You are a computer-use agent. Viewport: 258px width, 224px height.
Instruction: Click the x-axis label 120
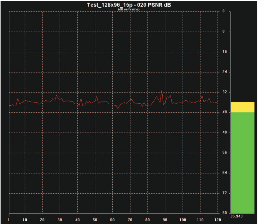217,220
